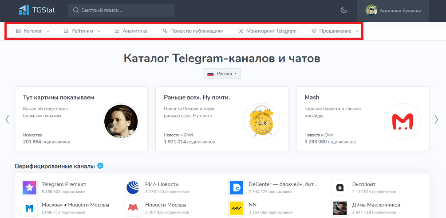This screenshot has height=218, width=446.
Task: Click the verified blue checkmark badge
Action: 100,166
